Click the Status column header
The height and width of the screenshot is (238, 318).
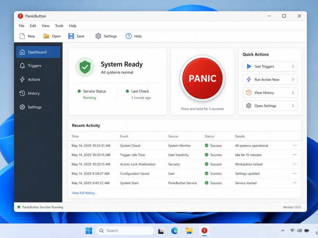pyautogui.click(x=209, y=136)
